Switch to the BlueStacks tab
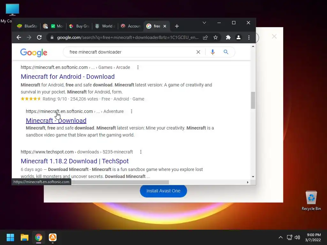Image resolution: width=327 pixels, height=245 pixels. (27, 26)
